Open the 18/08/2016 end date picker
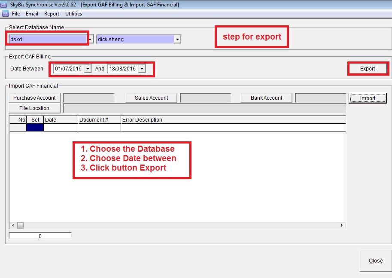 (x=142, y=69)
